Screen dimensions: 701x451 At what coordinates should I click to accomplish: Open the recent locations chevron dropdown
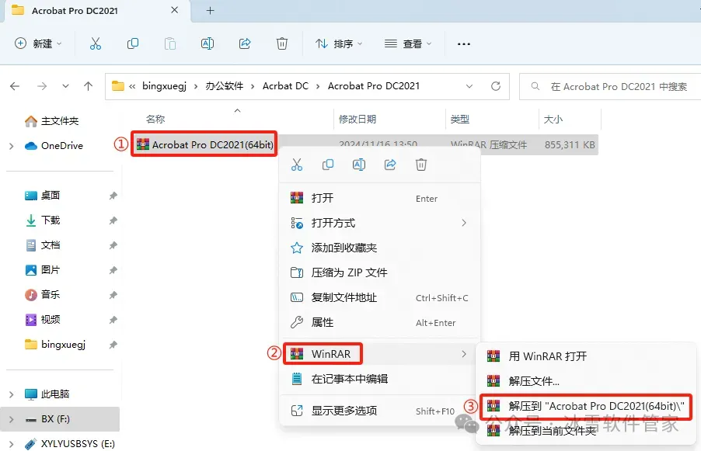tap(66, 86)
